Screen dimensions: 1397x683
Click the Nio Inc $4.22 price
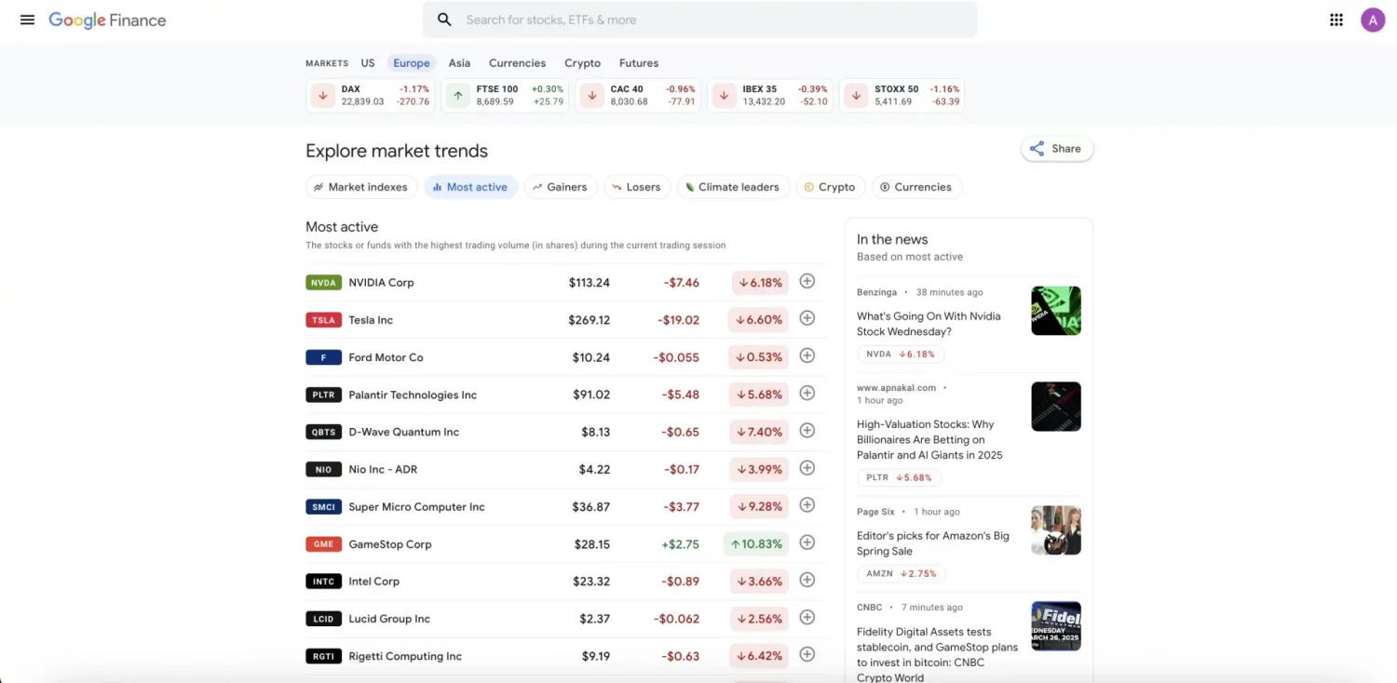[594, 469]
